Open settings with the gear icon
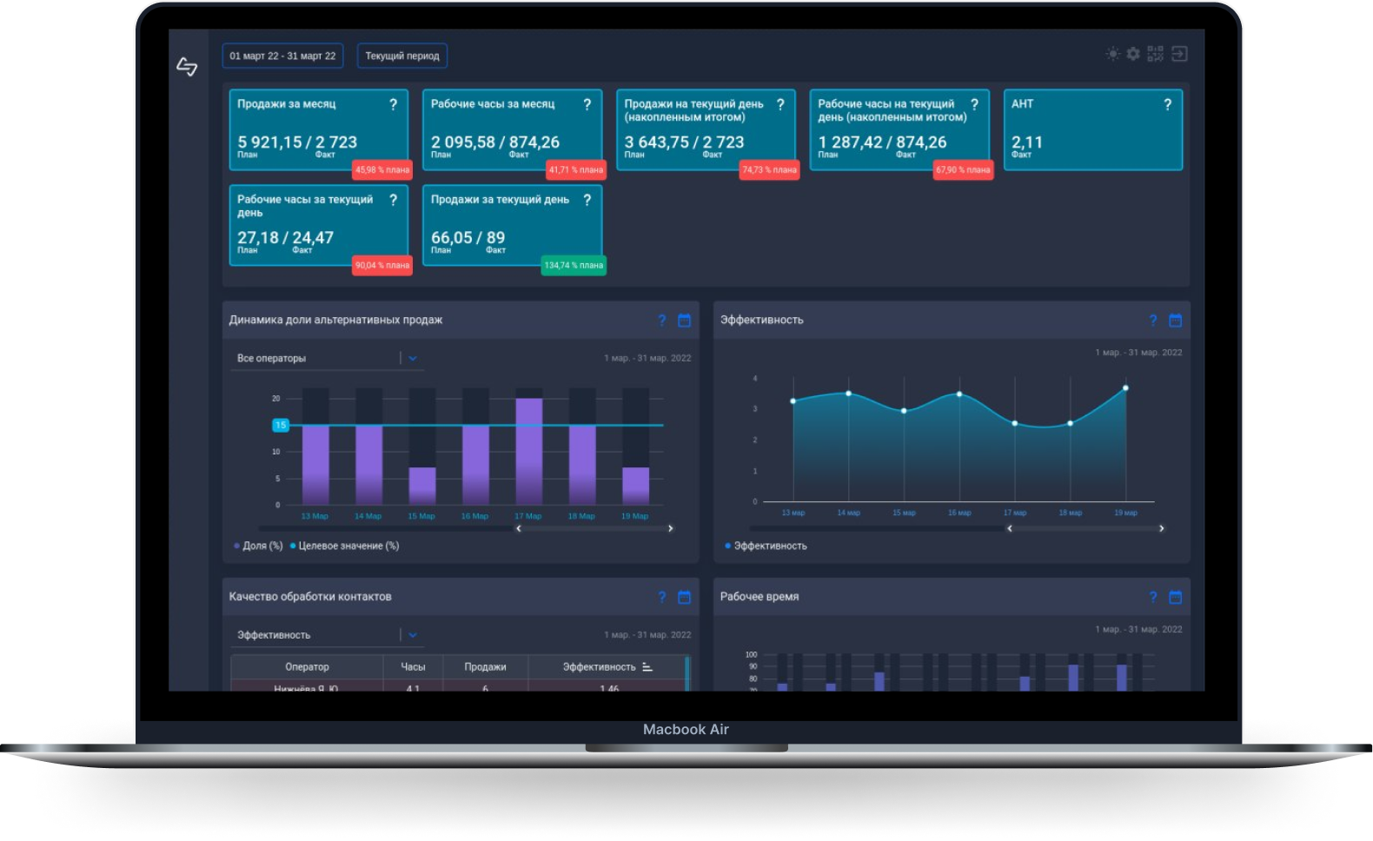 click(x=1133, y=54)
